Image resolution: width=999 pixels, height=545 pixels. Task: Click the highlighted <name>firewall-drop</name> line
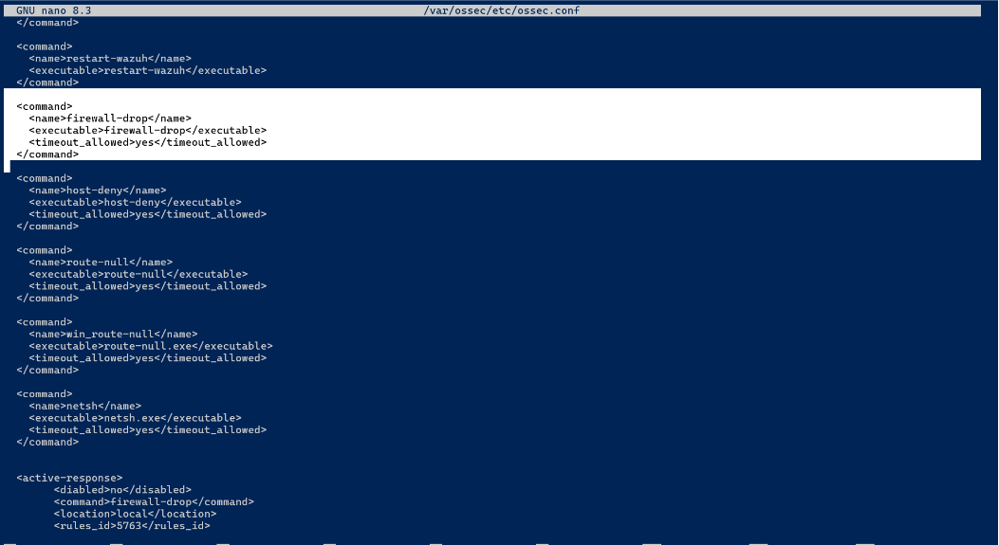[x=110, y=118]
